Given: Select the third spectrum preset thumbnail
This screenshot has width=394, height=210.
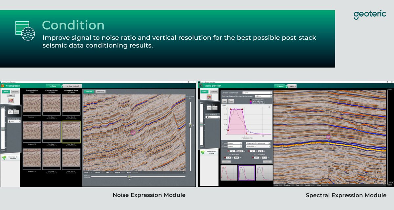Looking at the screenshot, I should click(x=264, y=173).
